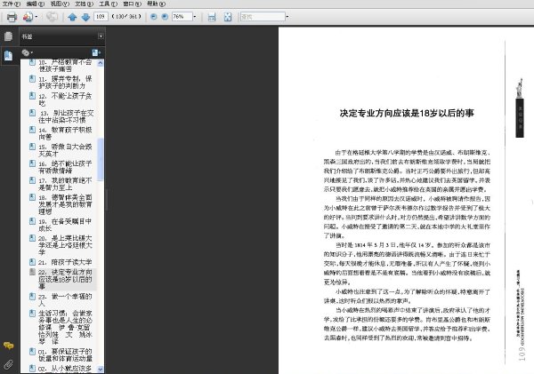Click the new bookmark icon in the panel

tap(96, 52)
